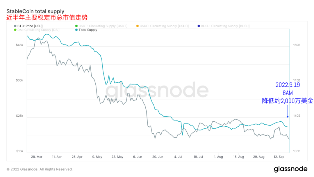The image size is (314, 177).
Task: Toggle the BTC: Price [USD] legend entry
Action: coord(28,26)
